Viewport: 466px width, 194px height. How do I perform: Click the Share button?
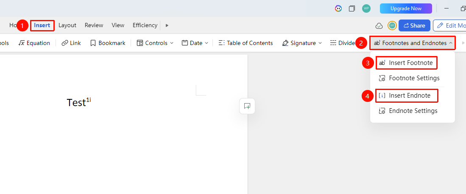414,25
